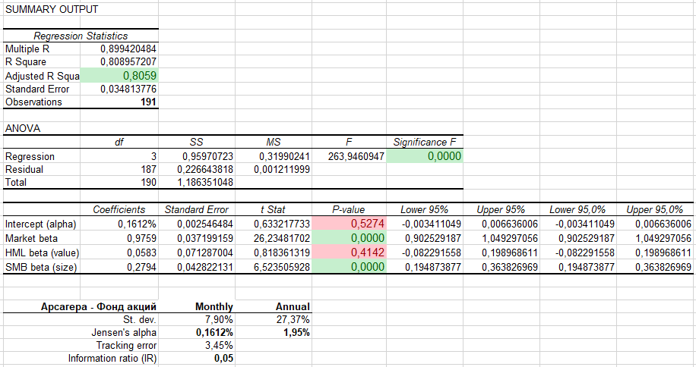Select the Regression Statistics header cell
The image size is (696, 367).
point(81,36)
